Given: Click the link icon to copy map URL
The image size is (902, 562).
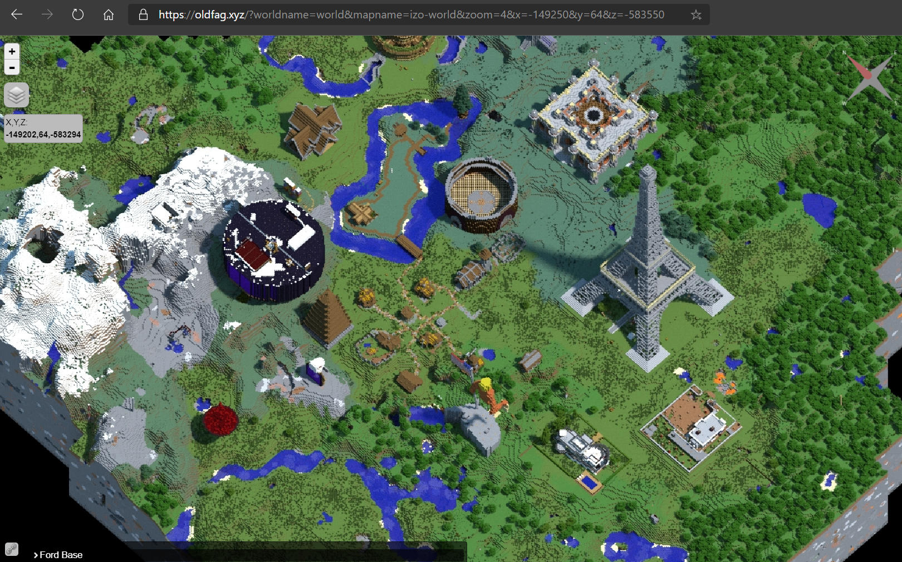Looking at the screenshot, I should 12,549.
